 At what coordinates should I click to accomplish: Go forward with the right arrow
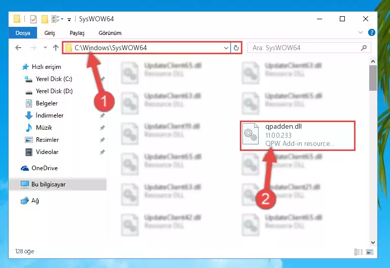(x=33, y=48)
